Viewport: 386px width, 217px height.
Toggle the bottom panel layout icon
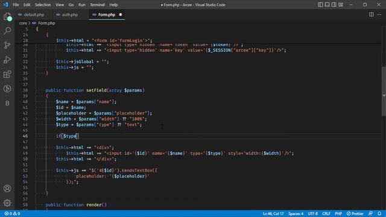click(x=327, y=5)
